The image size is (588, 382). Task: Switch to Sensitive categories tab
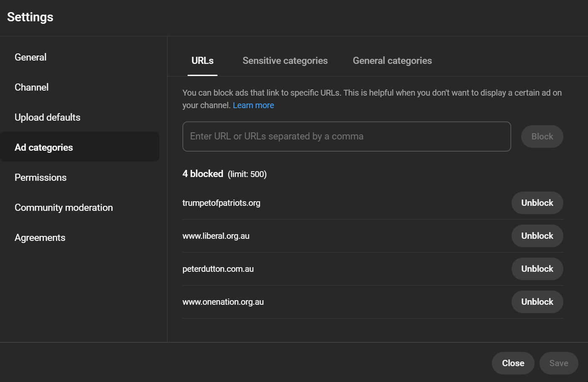click(285, 61)
